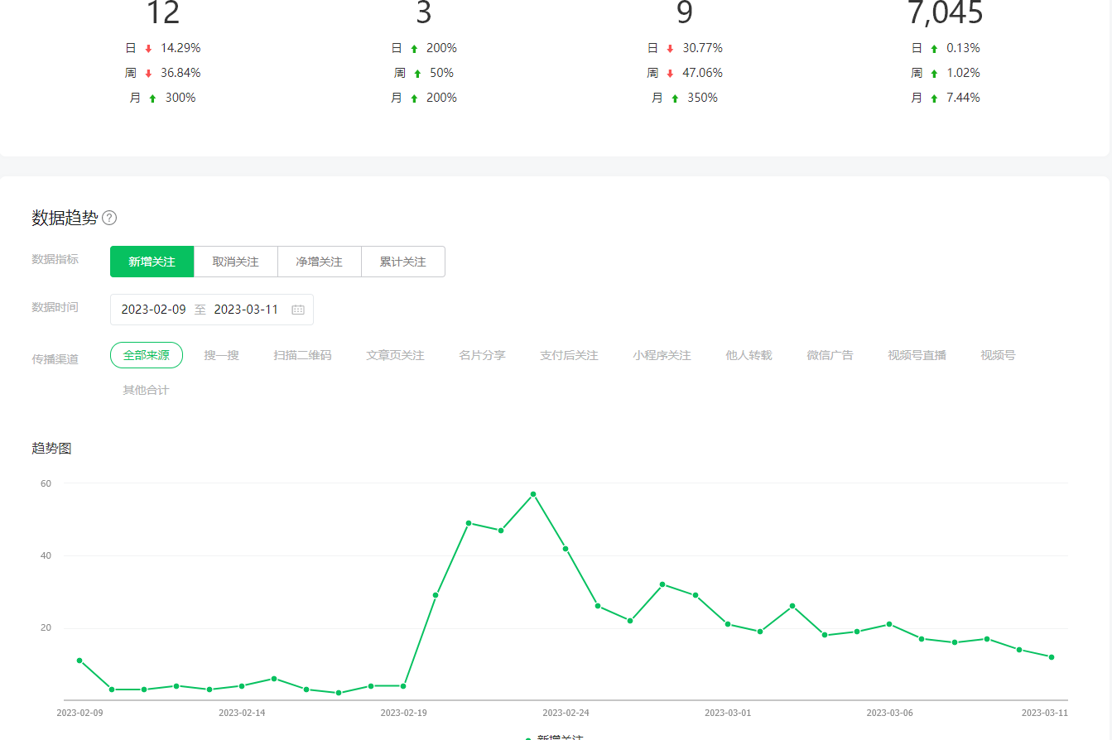The image size is (1112, 740).
Task: Filter by 支付后关注 channel
Action: [x=570, y=355]
